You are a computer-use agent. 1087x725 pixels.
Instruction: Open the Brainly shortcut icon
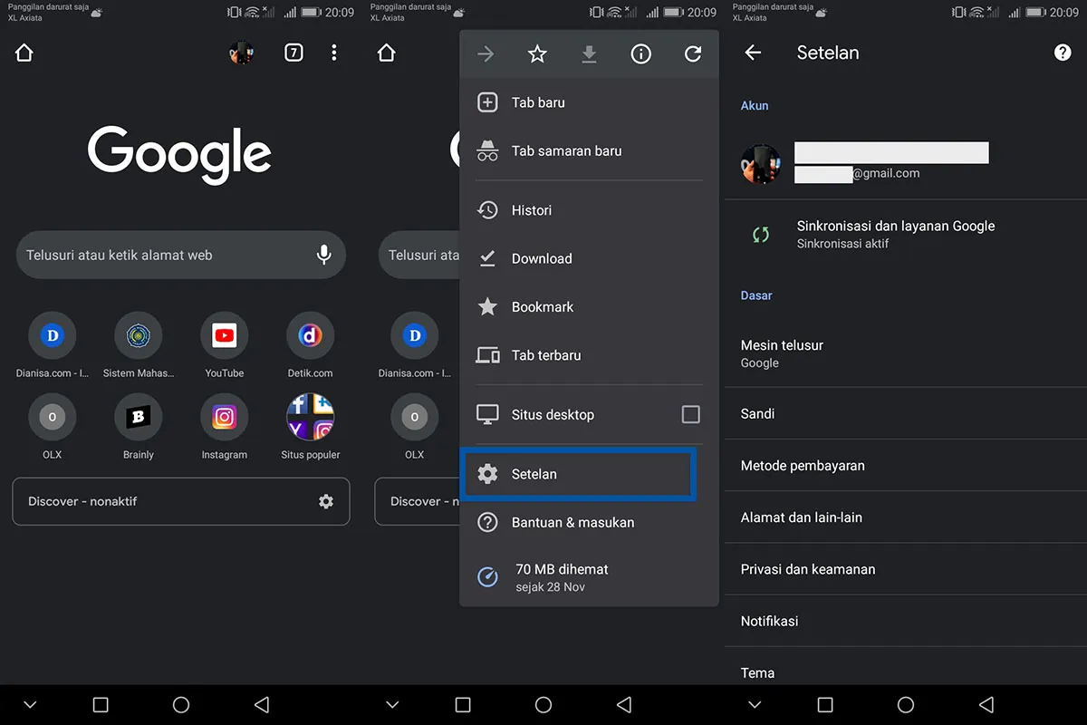pyautogui.click(x=138, y=417)
